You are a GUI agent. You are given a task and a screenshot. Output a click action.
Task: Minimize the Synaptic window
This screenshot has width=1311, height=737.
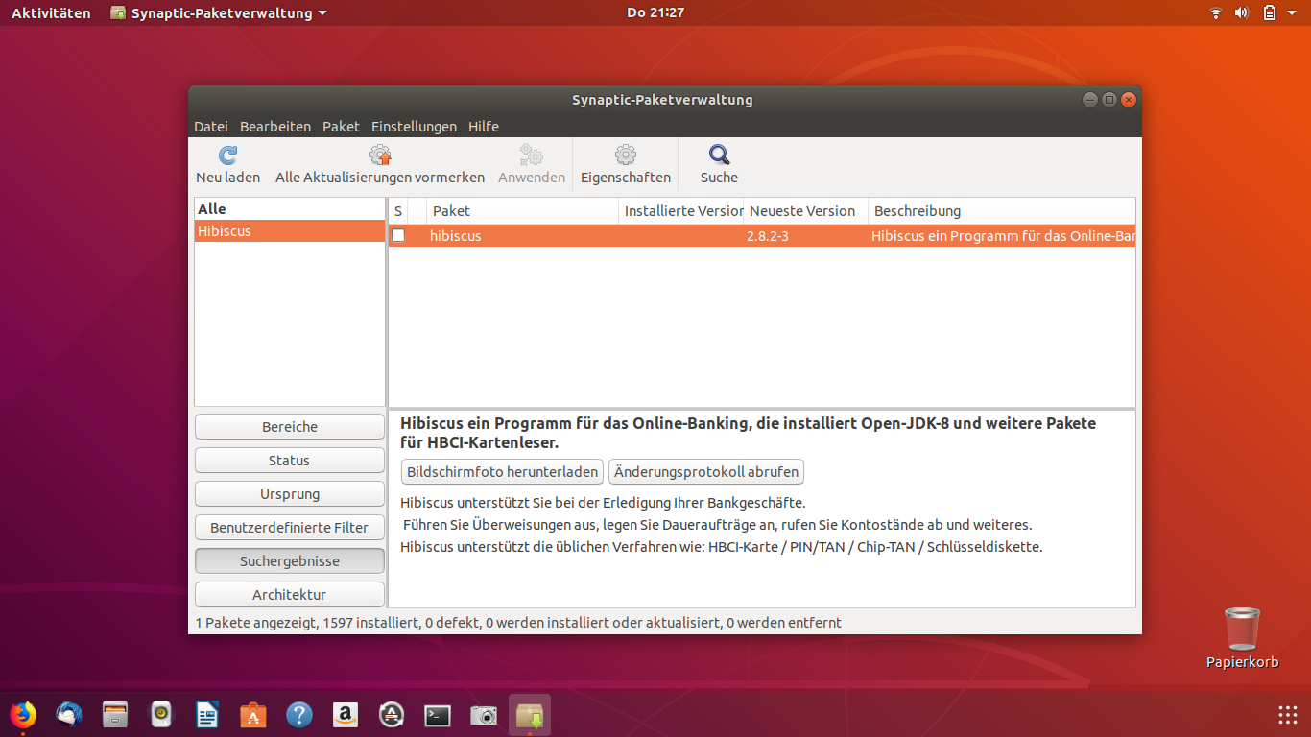(x=1090, y=100)
